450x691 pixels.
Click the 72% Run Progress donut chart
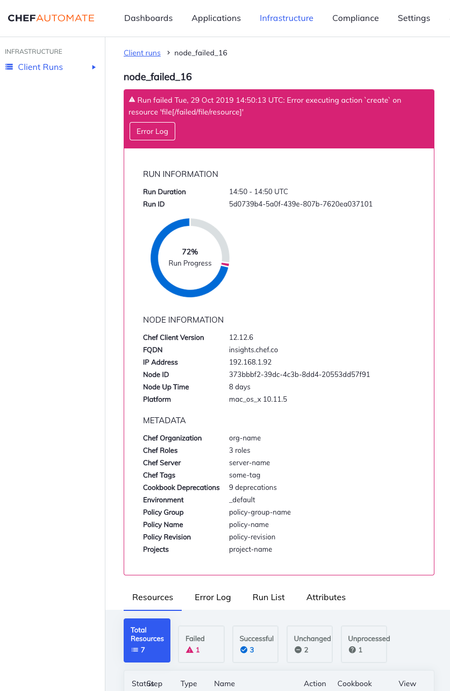tap(190, 258)
